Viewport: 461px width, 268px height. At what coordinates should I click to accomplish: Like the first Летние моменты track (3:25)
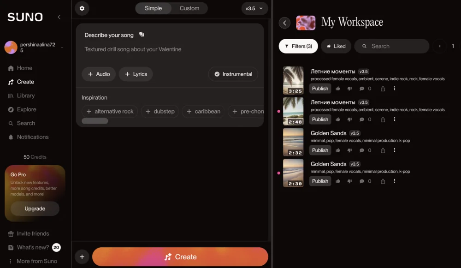pos(338,89)
